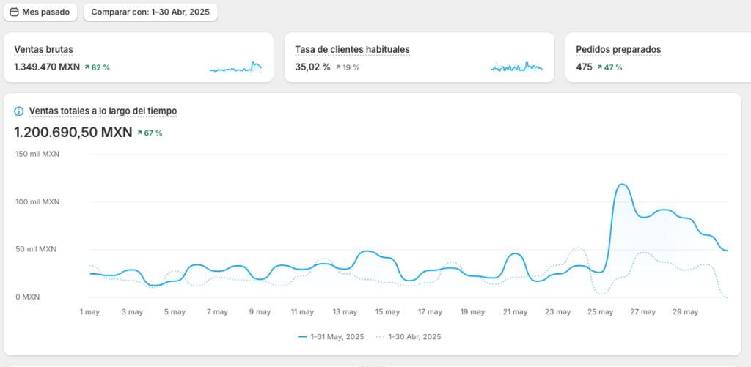
Task: Click the green 82 % trend arrow
Action: [x=87, y=67]
